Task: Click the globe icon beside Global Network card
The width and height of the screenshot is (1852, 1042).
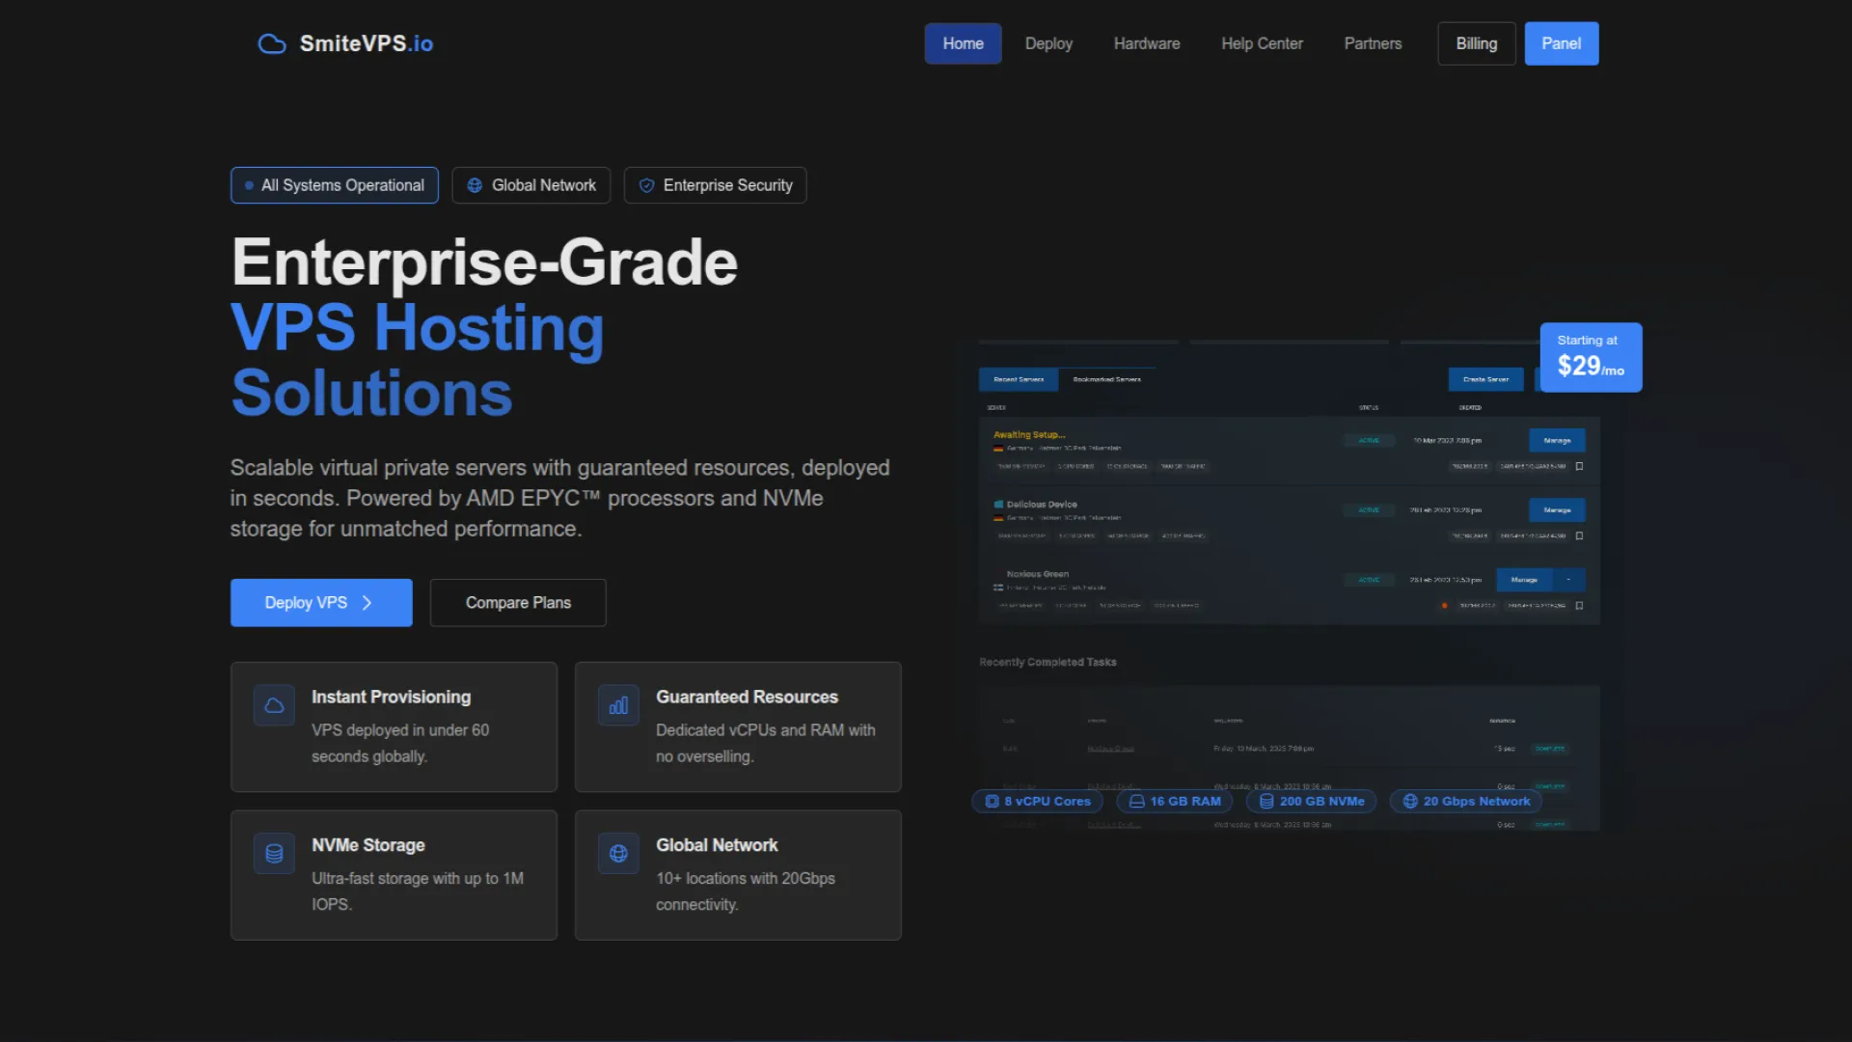Action: [x=618, y=854]
